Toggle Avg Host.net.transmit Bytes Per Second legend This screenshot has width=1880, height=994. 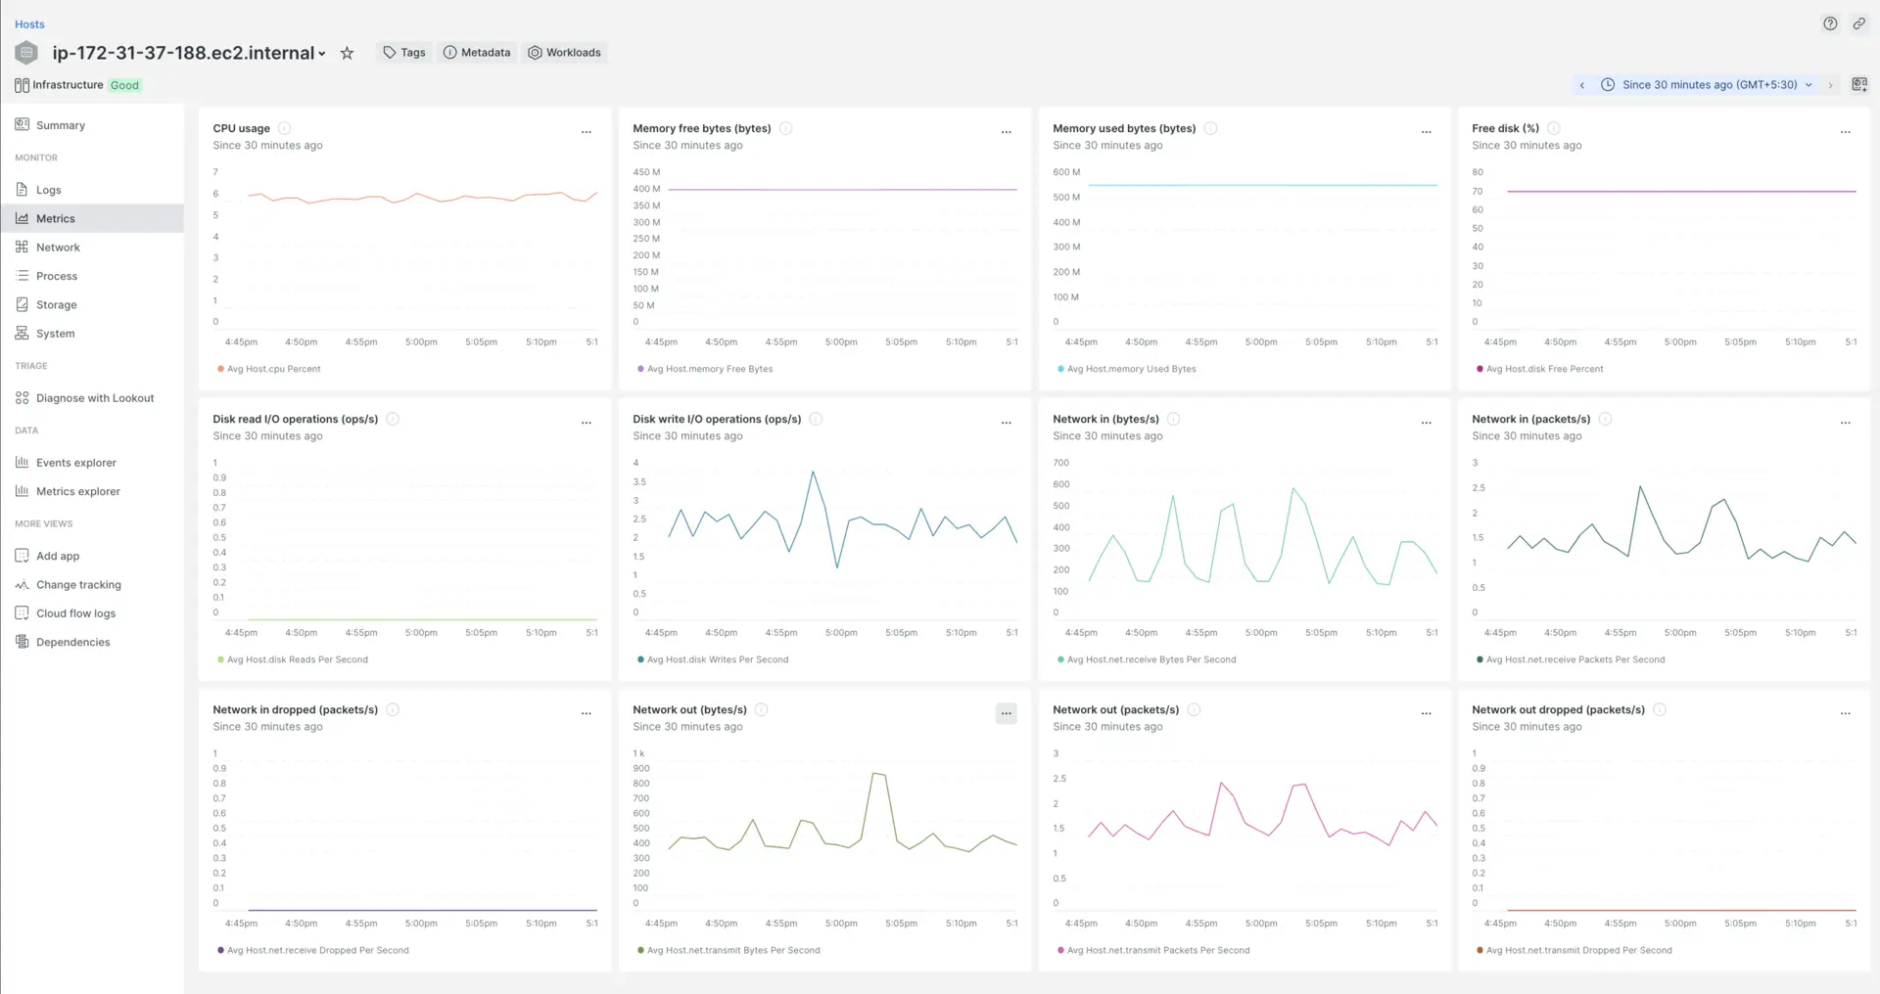click(732, 950)
